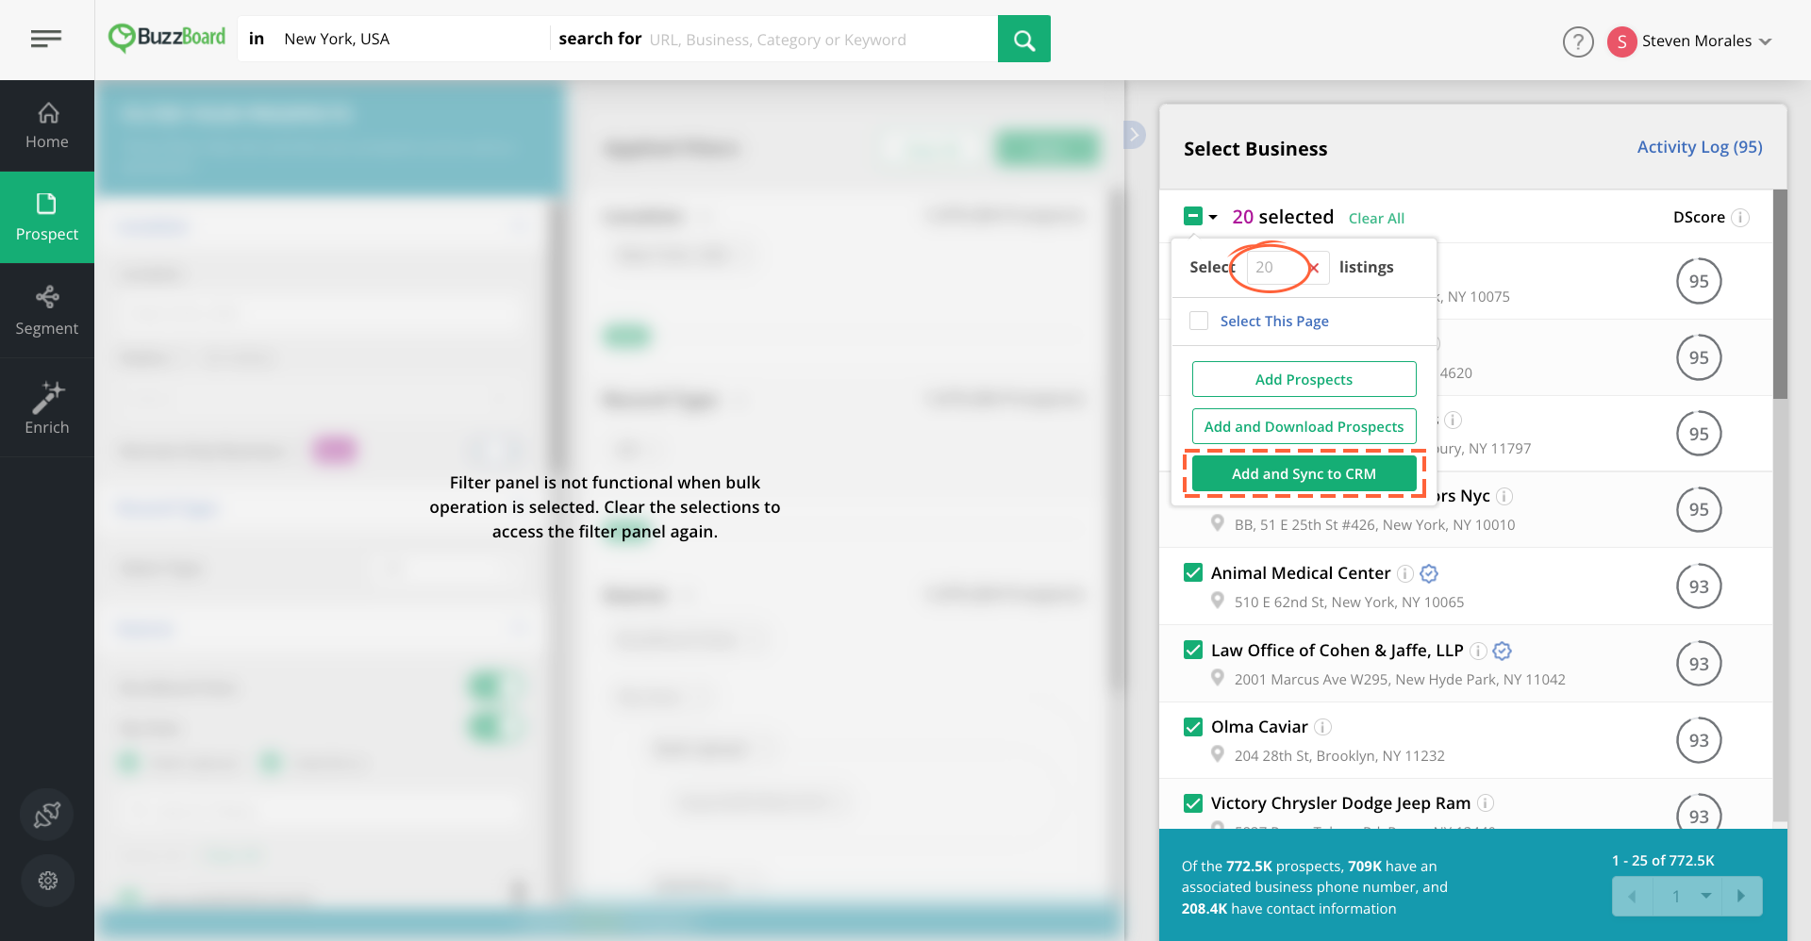The image size is (1811, 941).
Task: Click the plug integrations icon
Action: [47, 815]
